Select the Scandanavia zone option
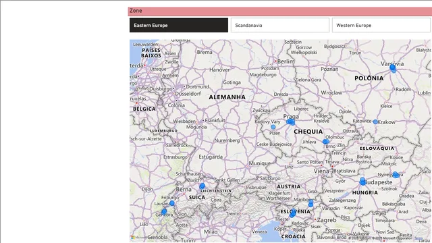Screen dimensions: 432x243 (x=280, y=26)
